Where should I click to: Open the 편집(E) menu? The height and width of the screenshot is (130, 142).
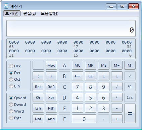pyautogui.click(x=30, y=13)
